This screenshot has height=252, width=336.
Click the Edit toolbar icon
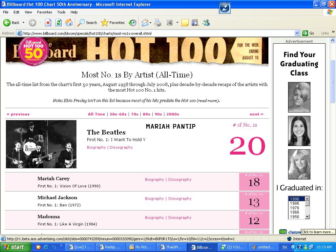pos(170,23)
